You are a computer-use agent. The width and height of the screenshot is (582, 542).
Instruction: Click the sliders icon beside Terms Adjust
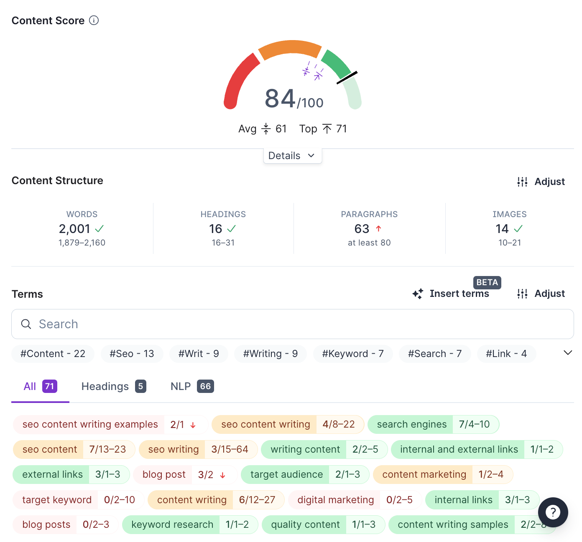(x=522, y=294)
